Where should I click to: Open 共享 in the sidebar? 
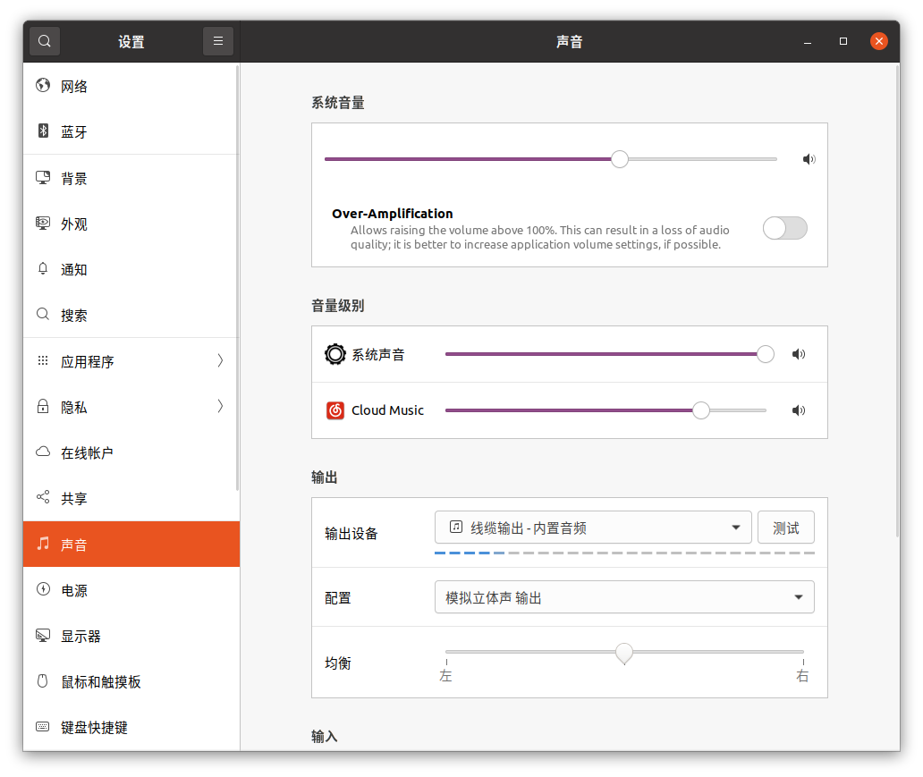pos(131,498)
